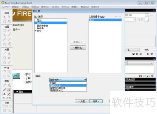Image resolution: width=157 pixels, height=114 pixels.
Task: Open the 文件(F) menu
Action: pos(6,7)
